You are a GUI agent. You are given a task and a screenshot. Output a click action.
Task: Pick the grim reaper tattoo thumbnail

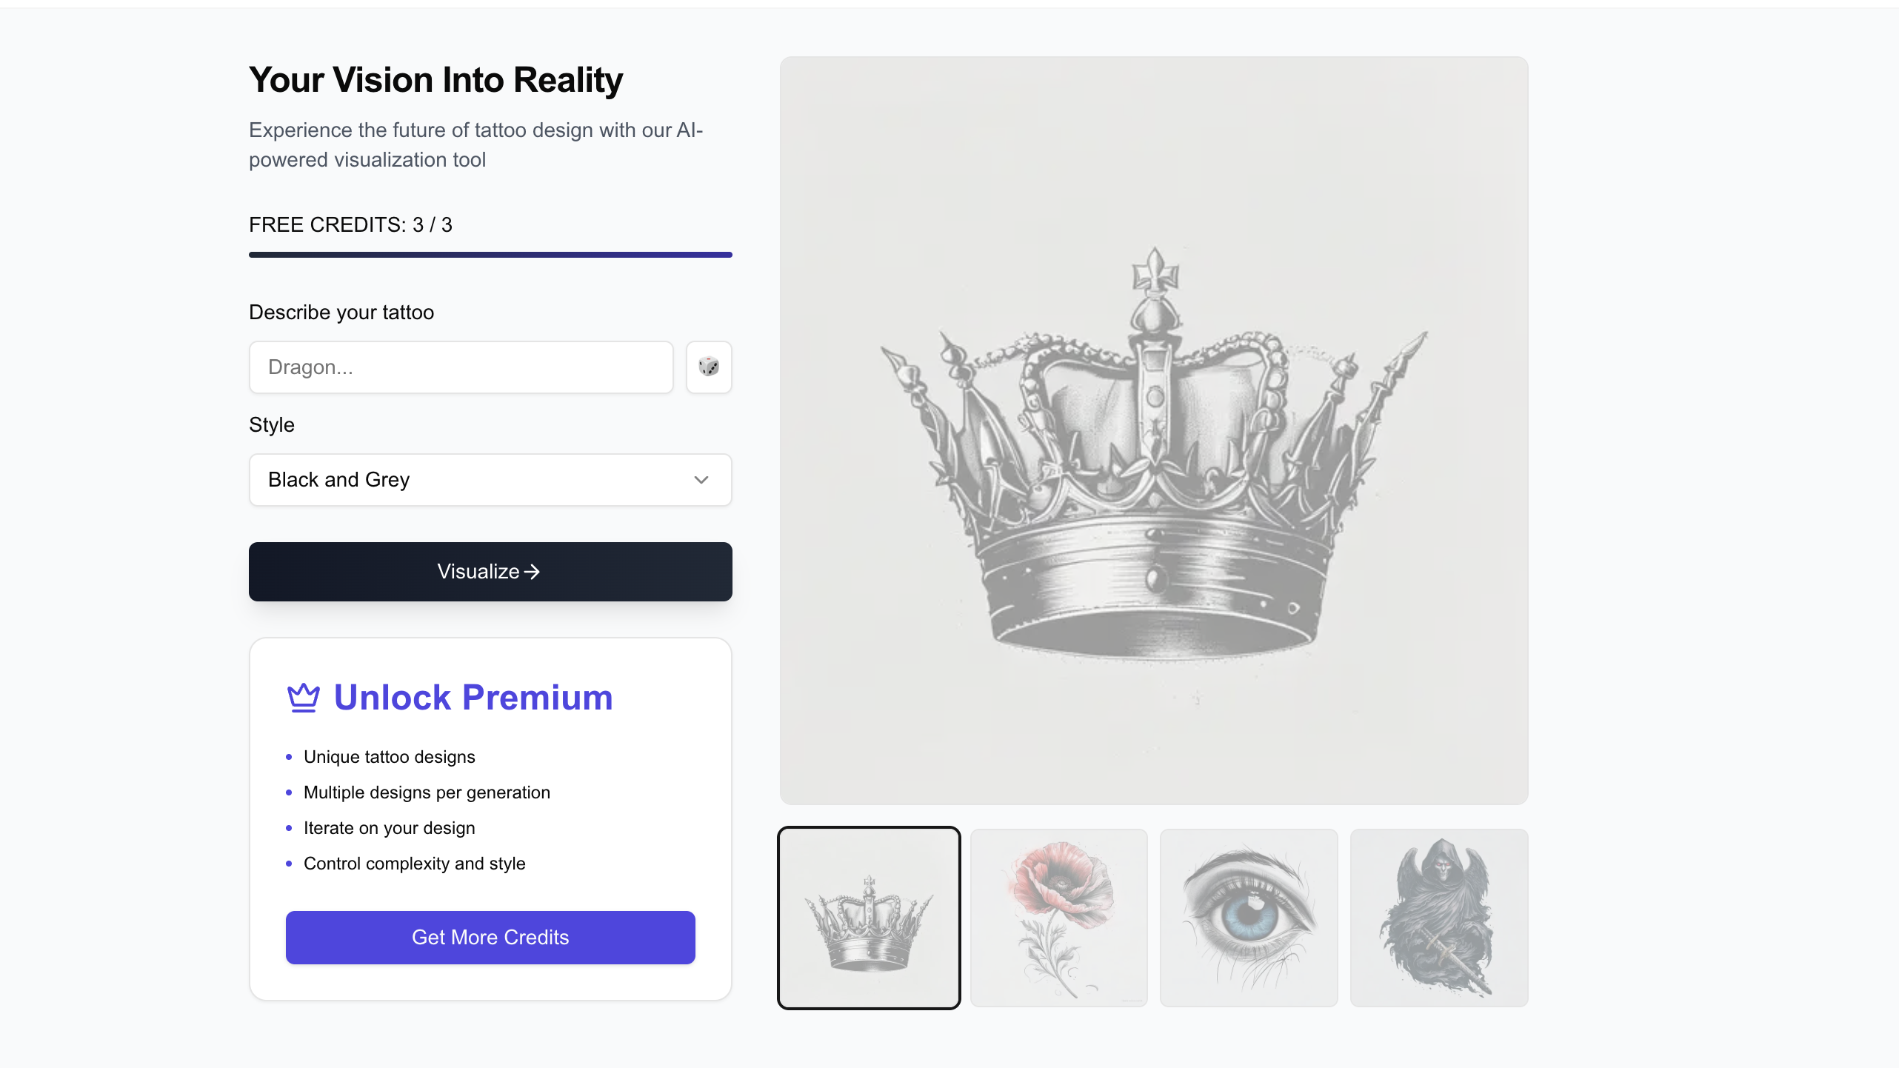(1439, 918)
